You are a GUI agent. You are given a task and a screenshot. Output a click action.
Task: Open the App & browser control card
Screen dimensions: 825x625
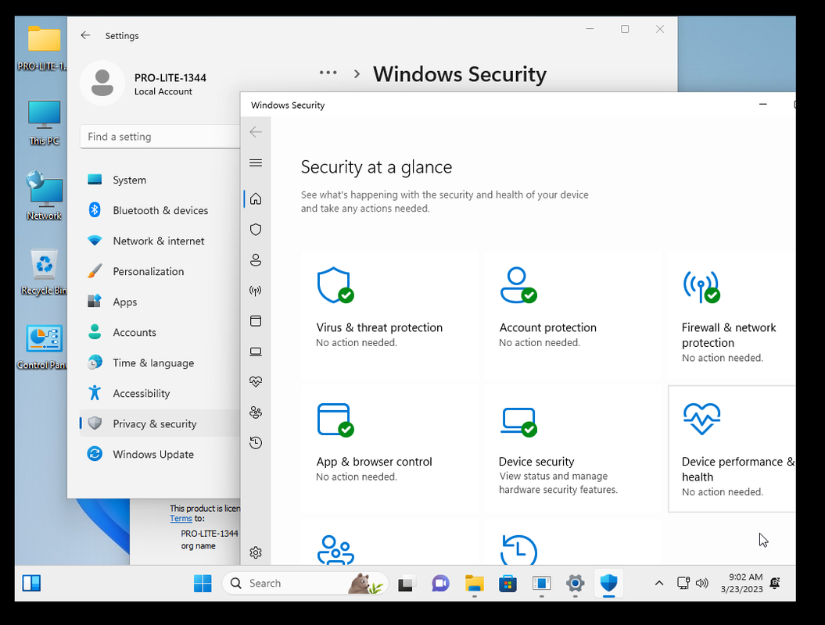392,448
